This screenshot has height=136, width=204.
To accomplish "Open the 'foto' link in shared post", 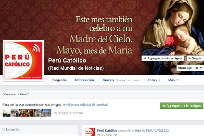I will (x=138, y=131).
